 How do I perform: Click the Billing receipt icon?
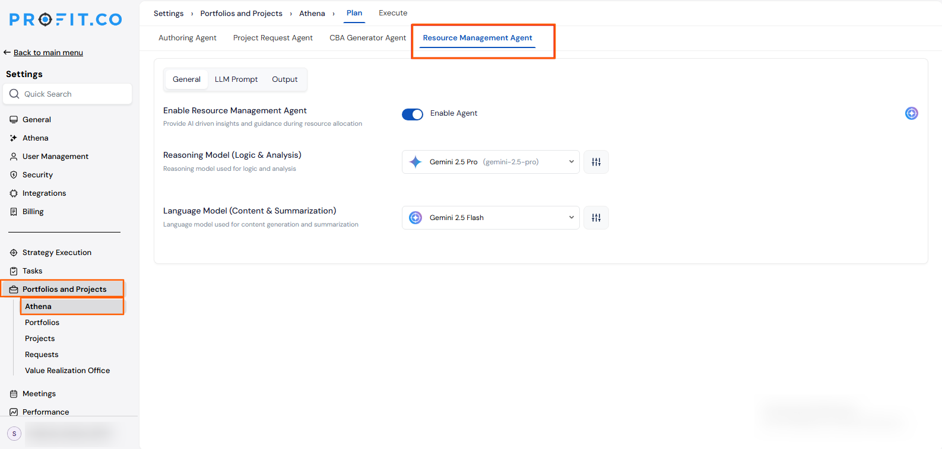14,212
